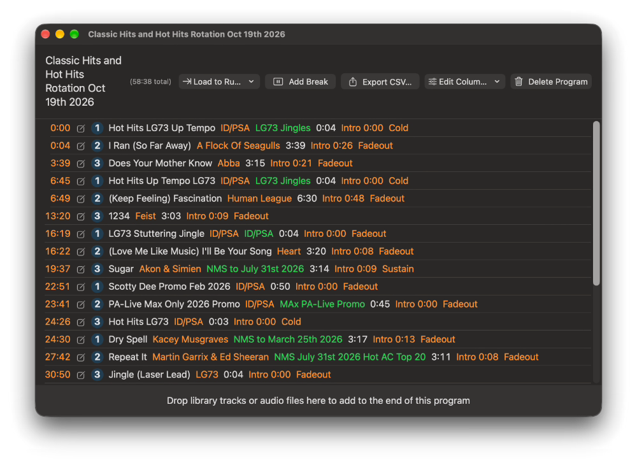Click deck badge 1 on Hot Hits LG73 Up Tempo
The image size is (637, 463).
pyautogui.click(x=97, y=128)
